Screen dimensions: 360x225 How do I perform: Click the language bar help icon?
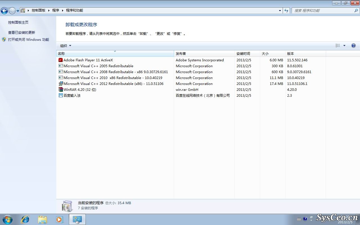click(x=305, y=219)
